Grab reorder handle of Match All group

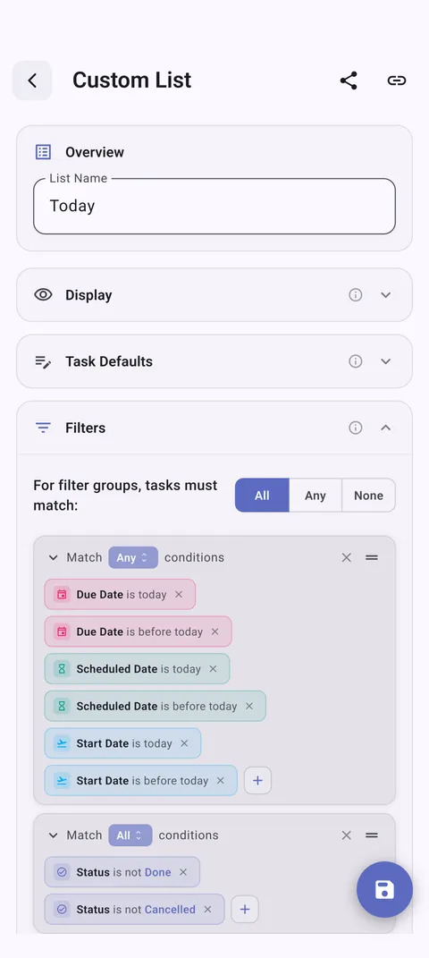click(x=372, y=835)
